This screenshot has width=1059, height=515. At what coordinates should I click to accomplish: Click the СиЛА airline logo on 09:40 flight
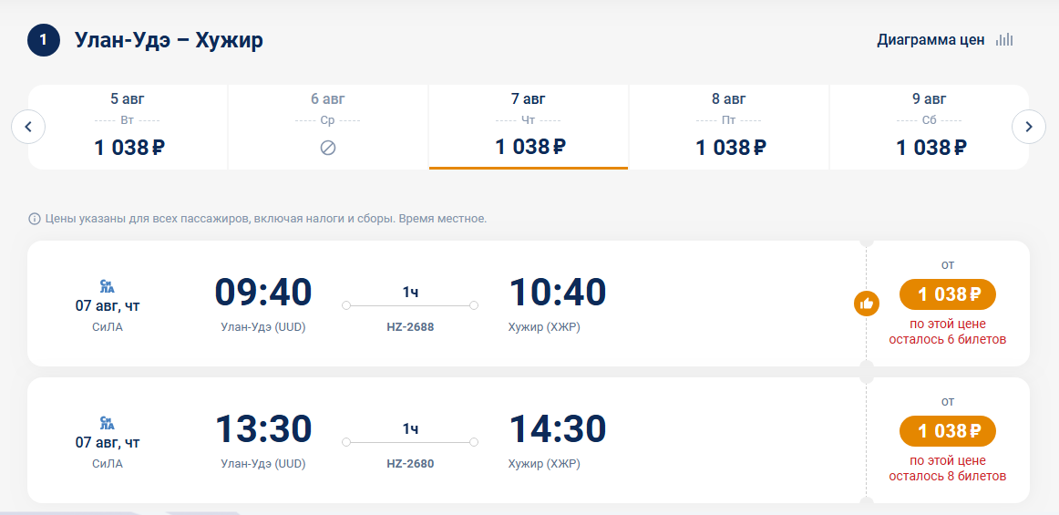pos(108,285)
